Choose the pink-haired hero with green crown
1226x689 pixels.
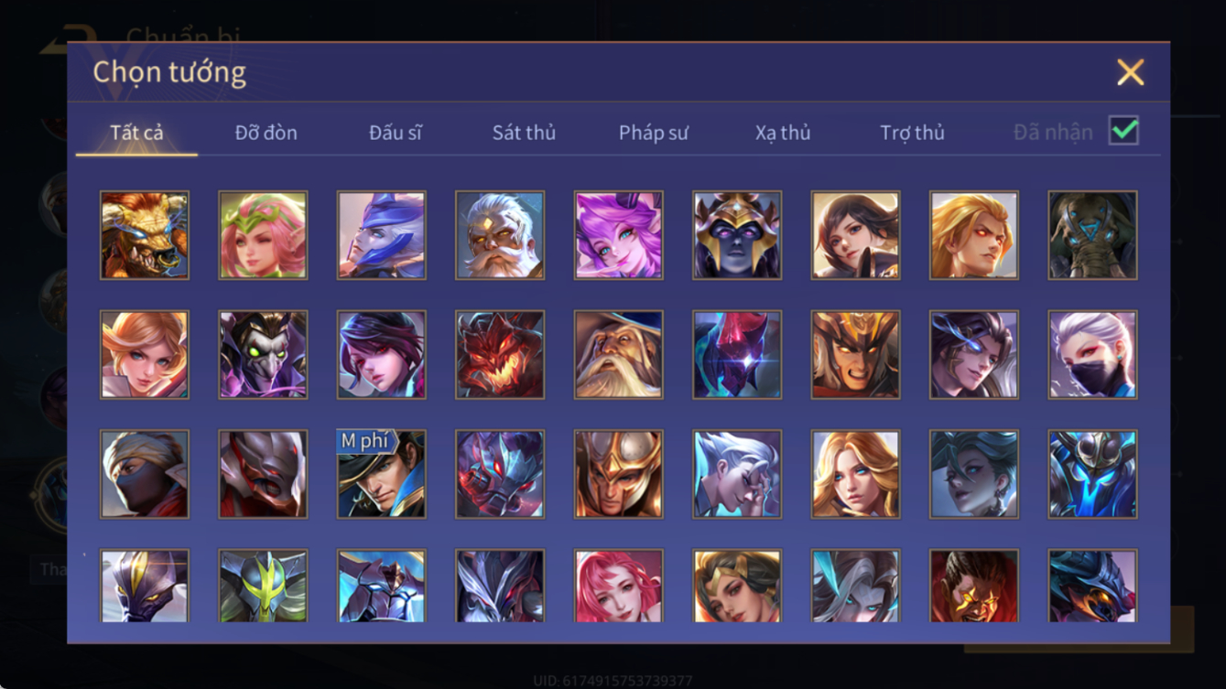263,235
